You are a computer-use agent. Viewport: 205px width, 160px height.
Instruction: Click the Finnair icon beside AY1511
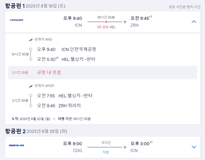[31, 86]
